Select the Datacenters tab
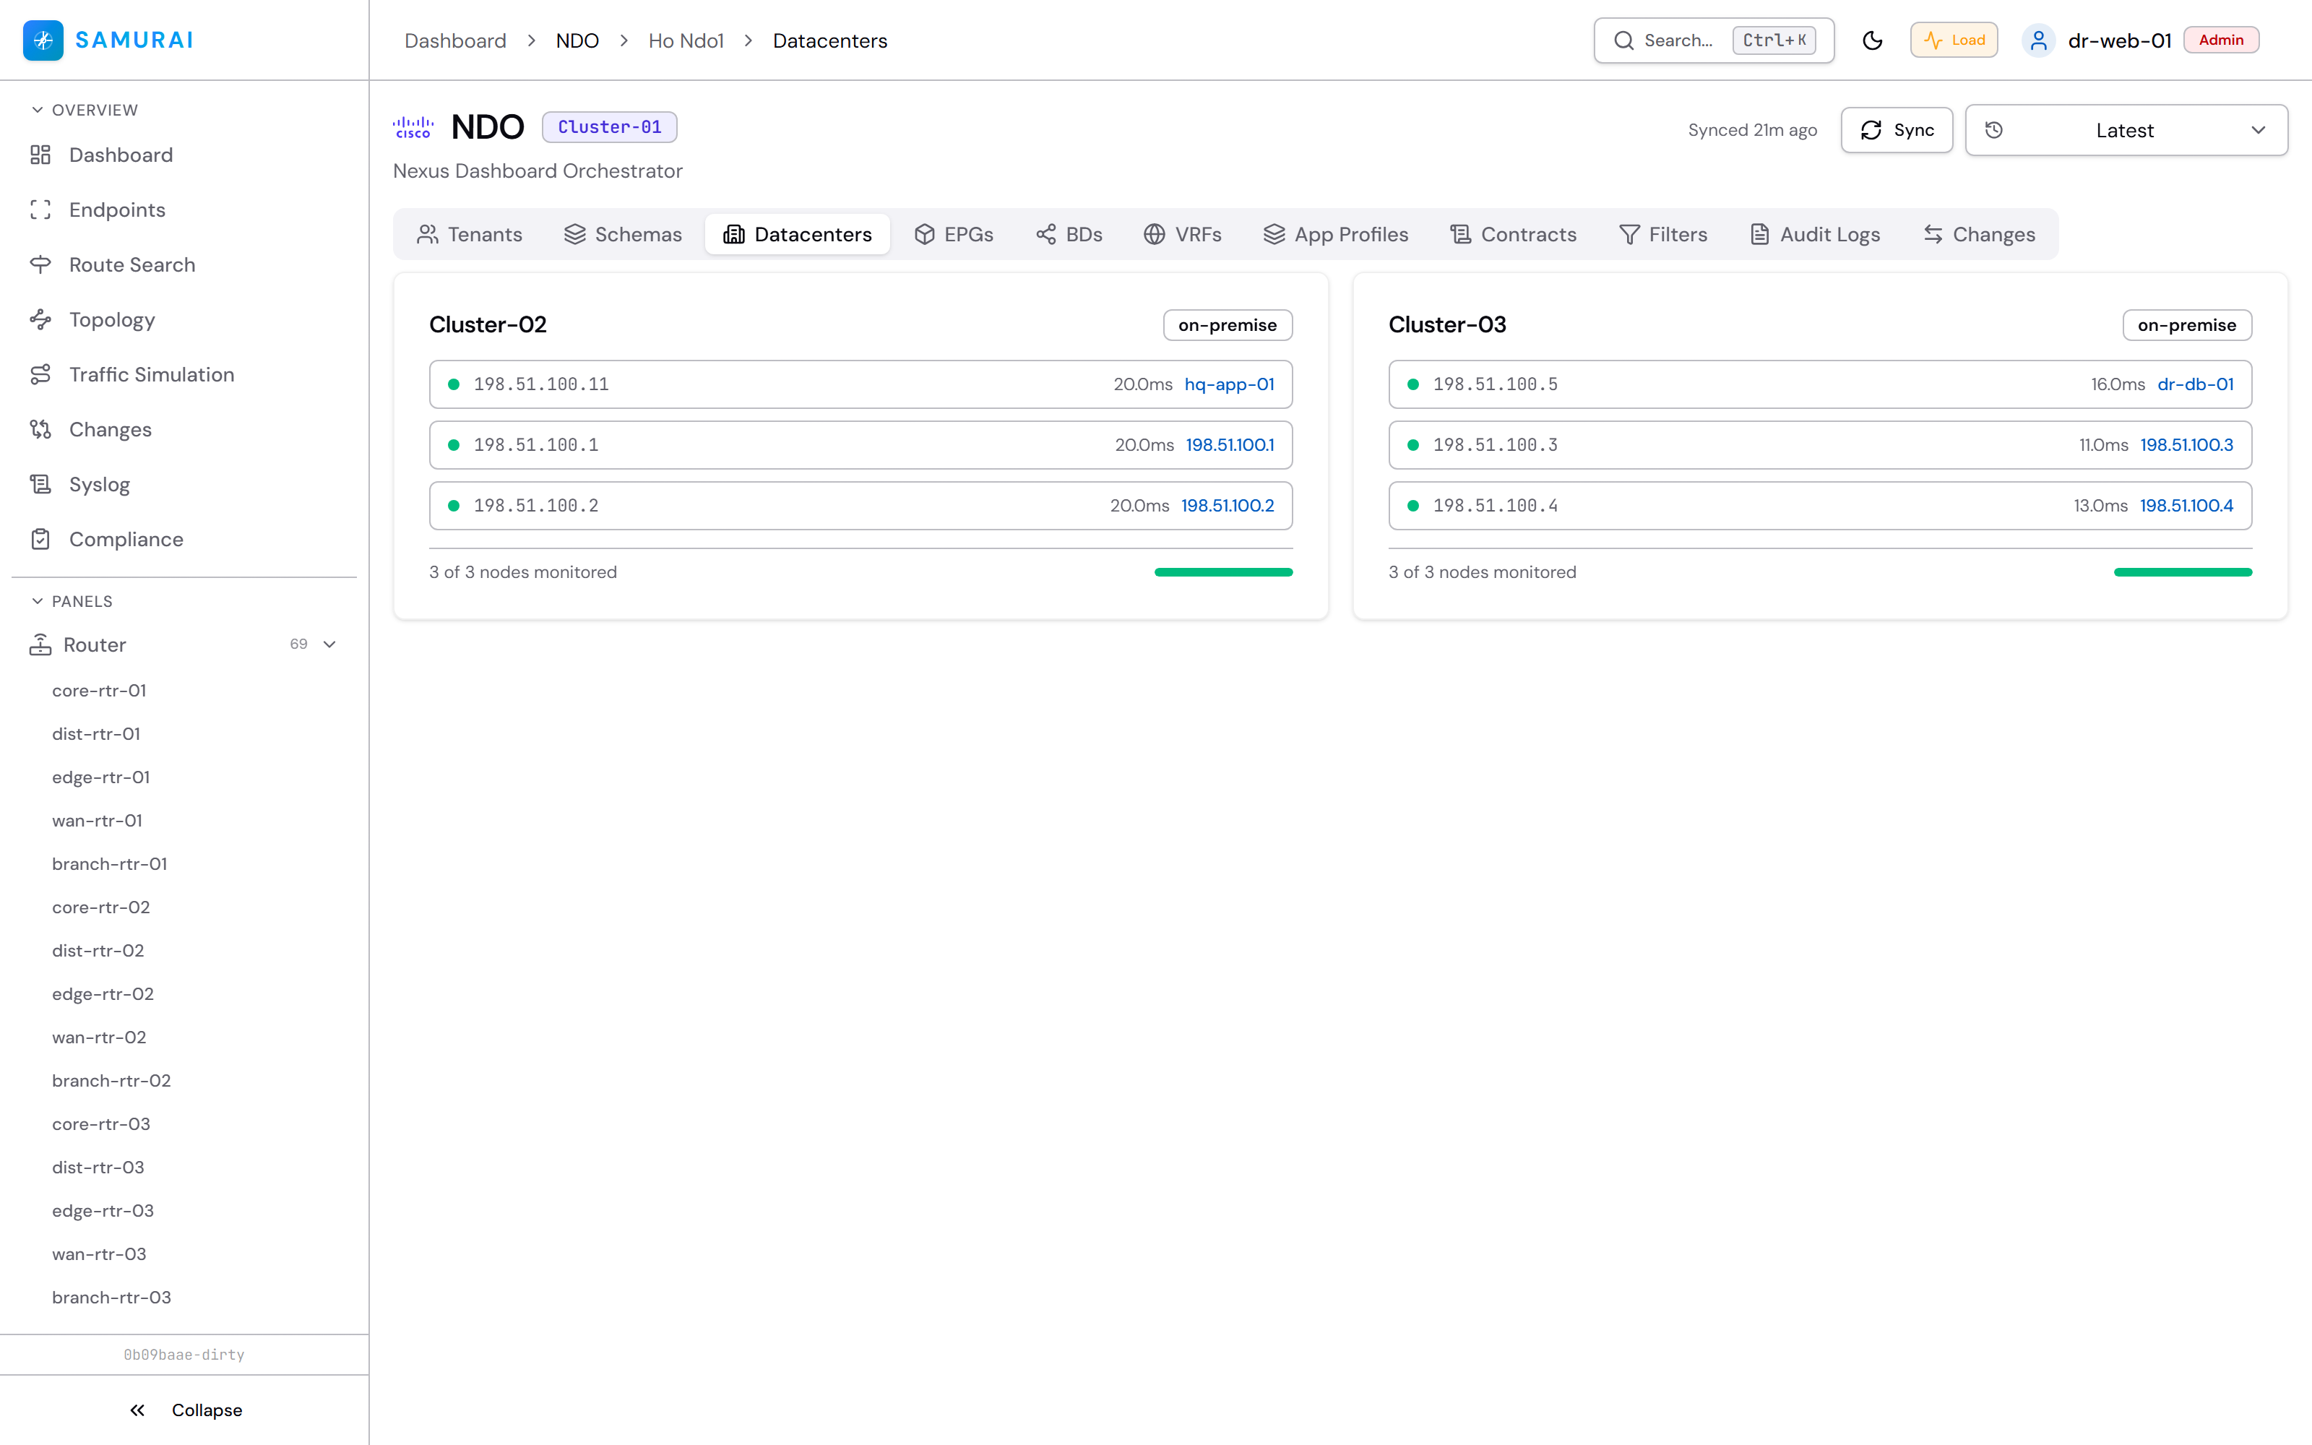Image resolution: width=2312 pixels, height=1445 pixels. point(798,234)
